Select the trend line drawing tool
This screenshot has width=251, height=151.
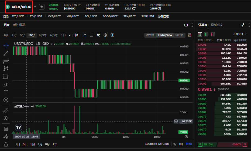(6, 53)
